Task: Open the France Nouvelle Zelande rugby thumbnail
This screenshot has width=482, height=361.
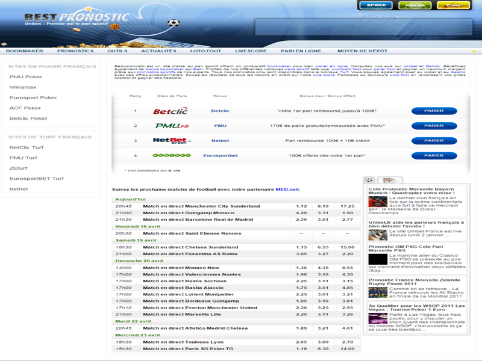Action: pos(378,292)
